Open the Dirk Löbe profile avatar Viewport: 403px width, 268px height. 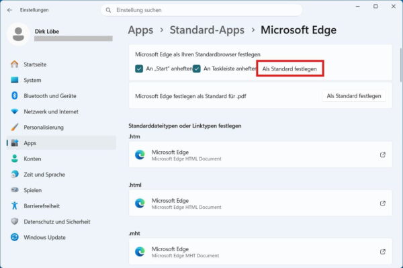point(18,34)
